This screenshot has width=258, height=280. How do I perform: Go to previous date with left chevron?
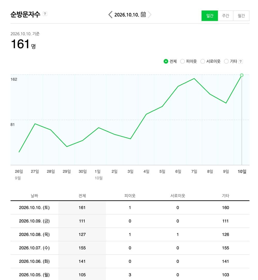110,15
